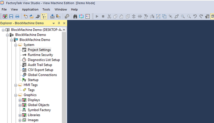
Task: Toggle the Explorer panel auto-hide pin
Action: tap(59, 23)
